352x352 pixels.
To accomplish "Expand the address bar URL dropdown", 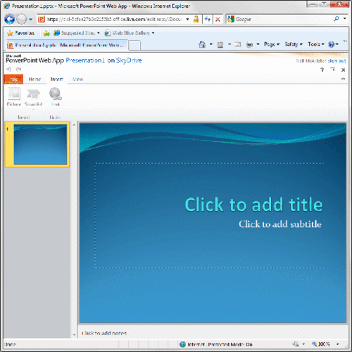I will tap(187, 19).
